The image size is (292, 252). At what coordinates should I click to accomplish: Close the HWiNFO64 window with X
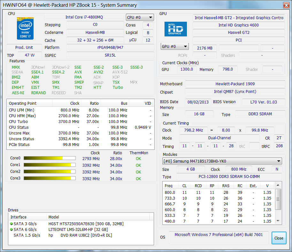tap(286, 5)
